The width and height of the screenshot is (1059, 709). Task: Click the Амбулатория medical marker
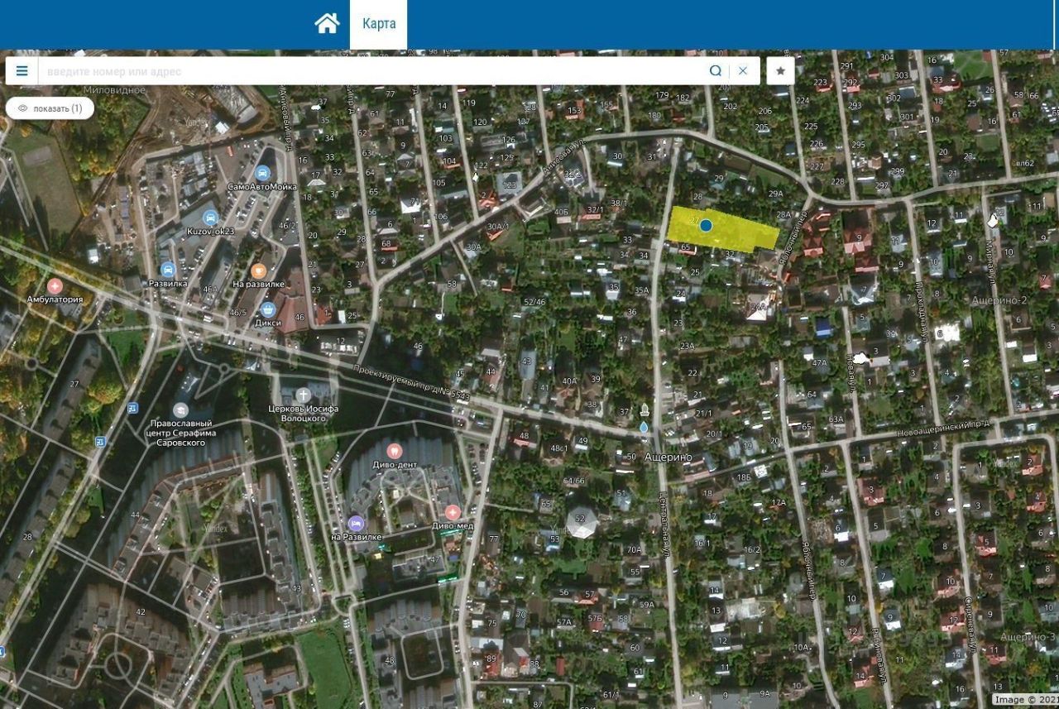click(55, 285)
